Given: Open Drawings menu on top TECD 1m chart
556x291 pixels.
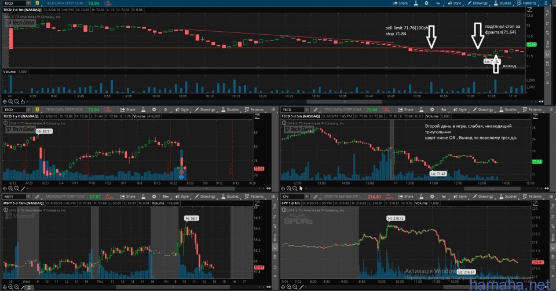Looking at the screenshot, I should 477,3.
